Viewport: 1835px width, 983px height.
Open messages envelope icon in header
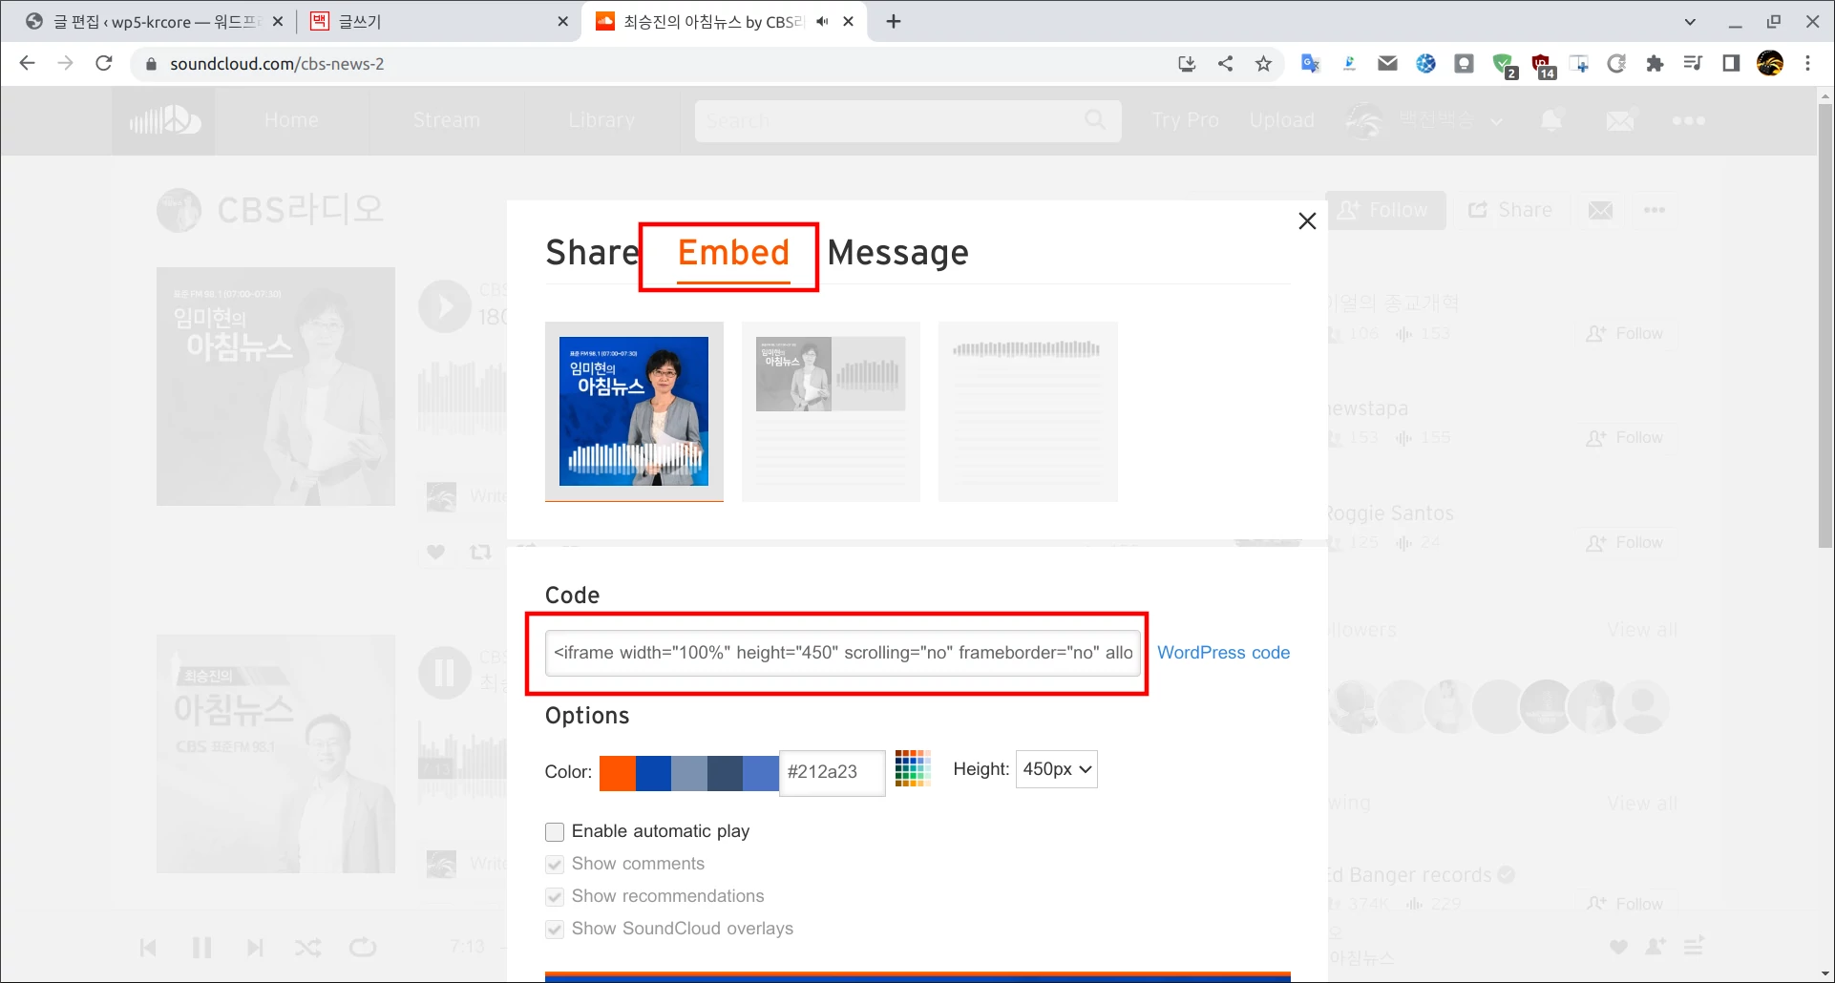(x=1620, y=120)
